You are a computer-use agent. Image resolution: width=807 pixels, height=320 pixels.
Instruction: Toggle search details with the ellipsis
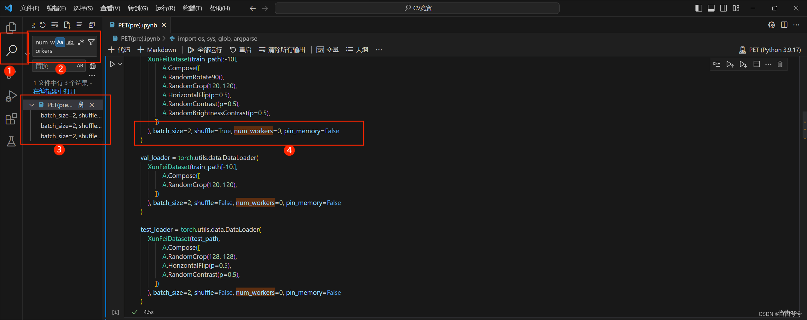tap(92, 76)
